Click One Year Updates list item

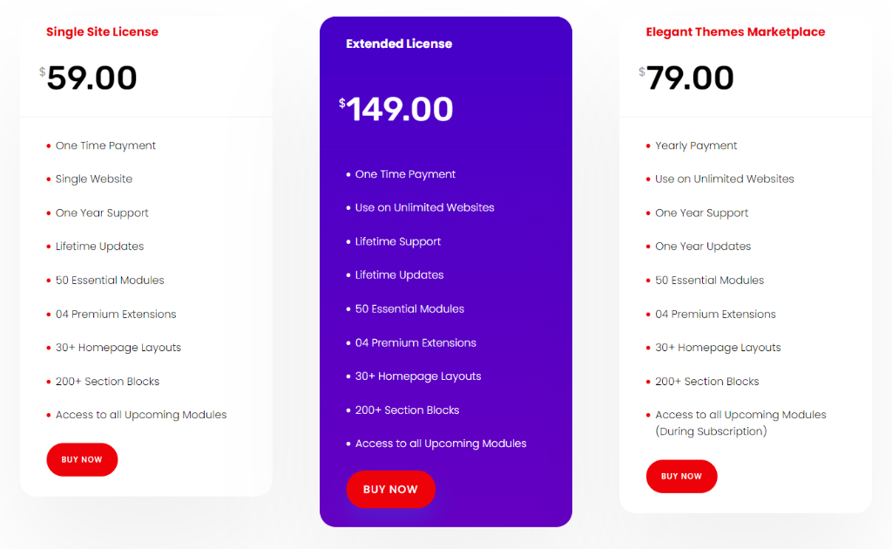(x=703, y=247)
